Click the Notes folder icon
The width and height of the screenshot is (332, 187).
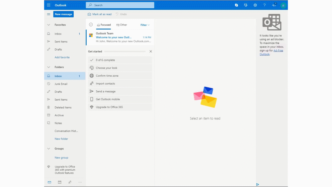pos(48,123)
